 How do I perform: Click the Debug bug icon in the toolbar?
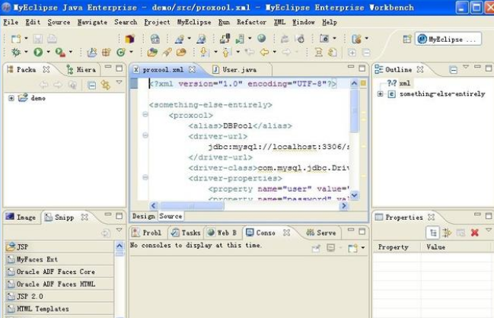pos(15,52)
